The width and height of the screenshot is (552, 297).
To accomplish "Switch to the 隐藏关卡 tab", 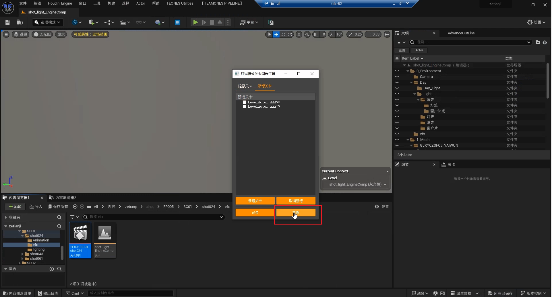I will point(245,86).
